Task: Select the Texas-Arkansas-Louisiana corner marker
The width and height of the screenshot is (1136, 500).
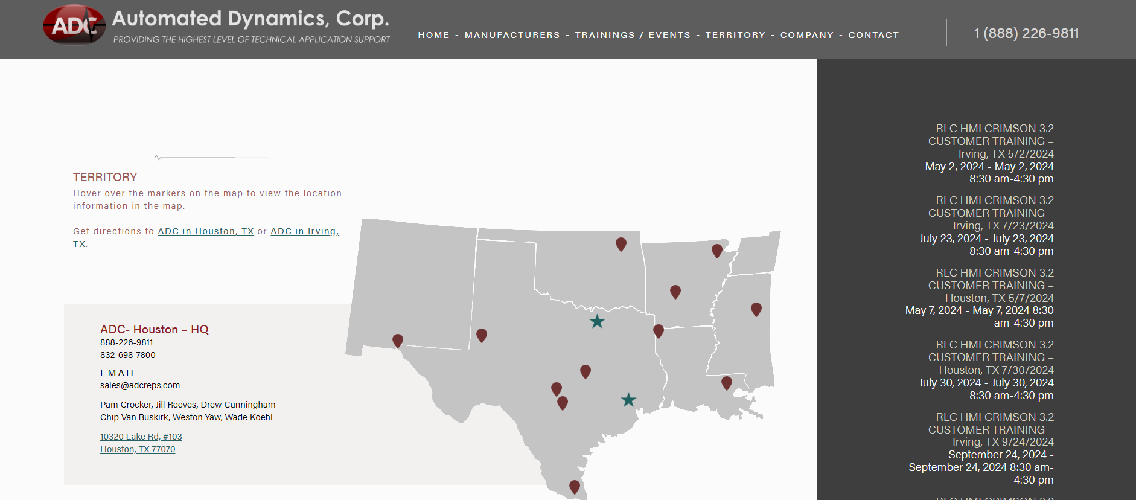Action: point(659,331)
